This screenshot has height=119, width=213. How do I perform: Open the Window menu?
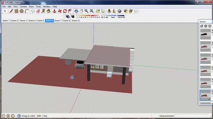pyautogui.click(x=47, y=7)
